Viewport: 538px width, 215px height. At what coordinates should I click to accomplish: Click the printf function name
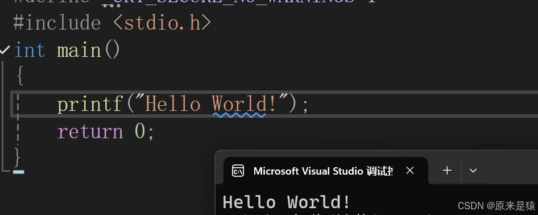(90, 105)
